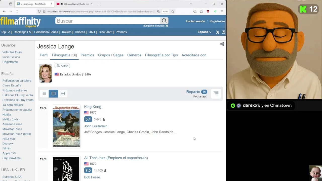
Task: Open the Firefox account icon
Action: [195, 11]
